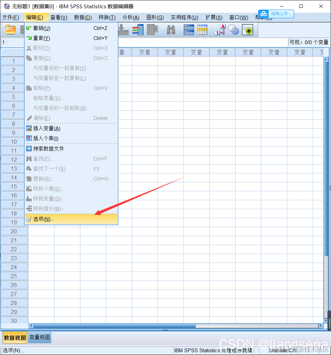Click the Variables info toolbar icon
The image size is (331, 355).
point(138,30)
